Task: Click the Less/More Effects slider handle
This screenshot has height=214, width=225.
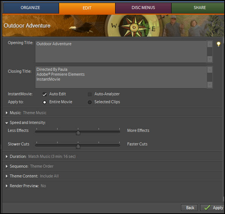Action: coord(78,132)
